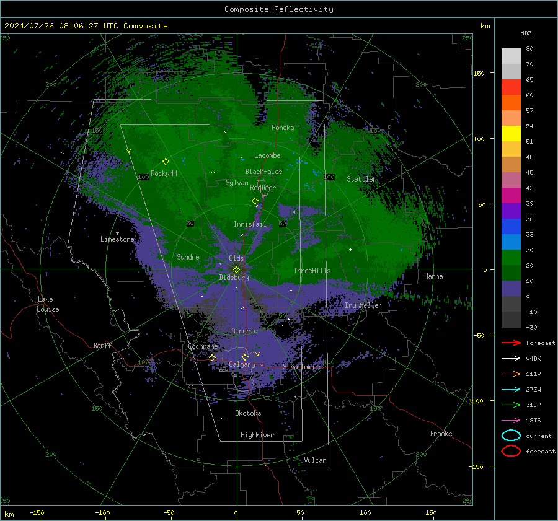This screenshot has width=558, height=521.
Task: Click the purple 36–39 dBZ swatch
Action: pyautogui.click(x=511, y=211)
